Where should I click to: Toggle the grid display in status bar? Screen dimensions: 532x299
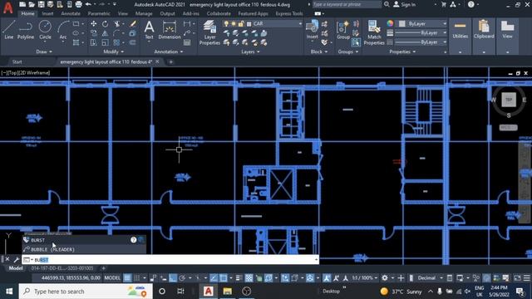click(127, 278)
